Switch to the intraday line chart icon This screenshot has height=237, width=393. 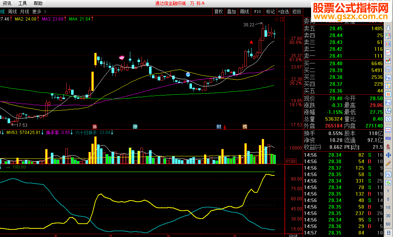tap(388, 53)
